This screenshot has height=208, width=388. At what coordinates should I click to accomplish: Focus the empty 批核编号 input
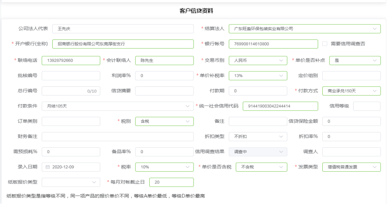click(71, 76)
